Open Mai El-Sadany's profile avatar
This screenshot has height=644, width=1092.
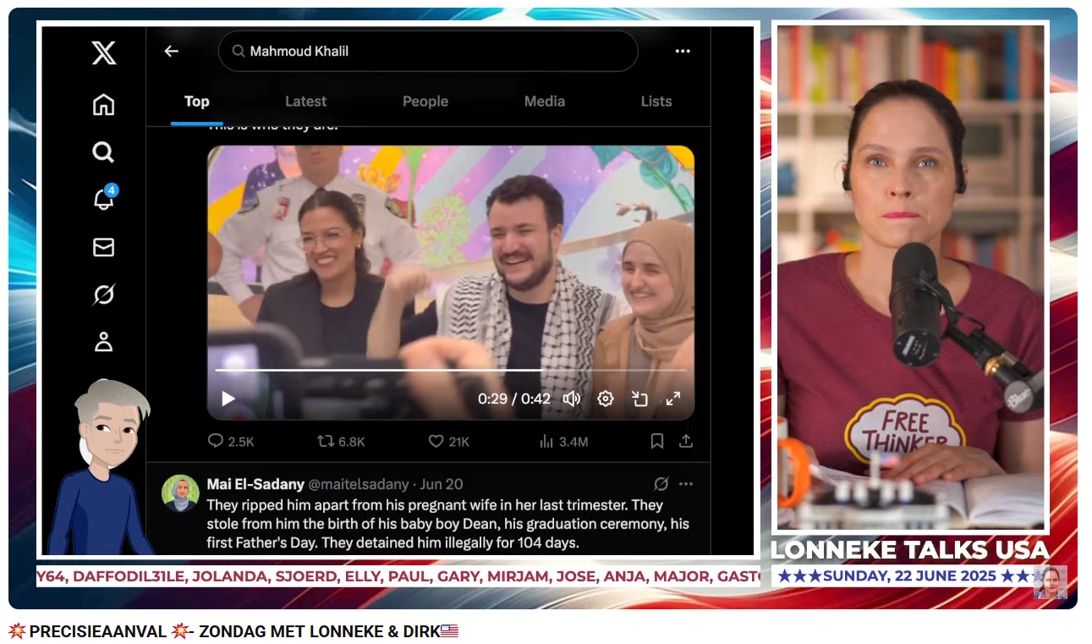[180, 493]
